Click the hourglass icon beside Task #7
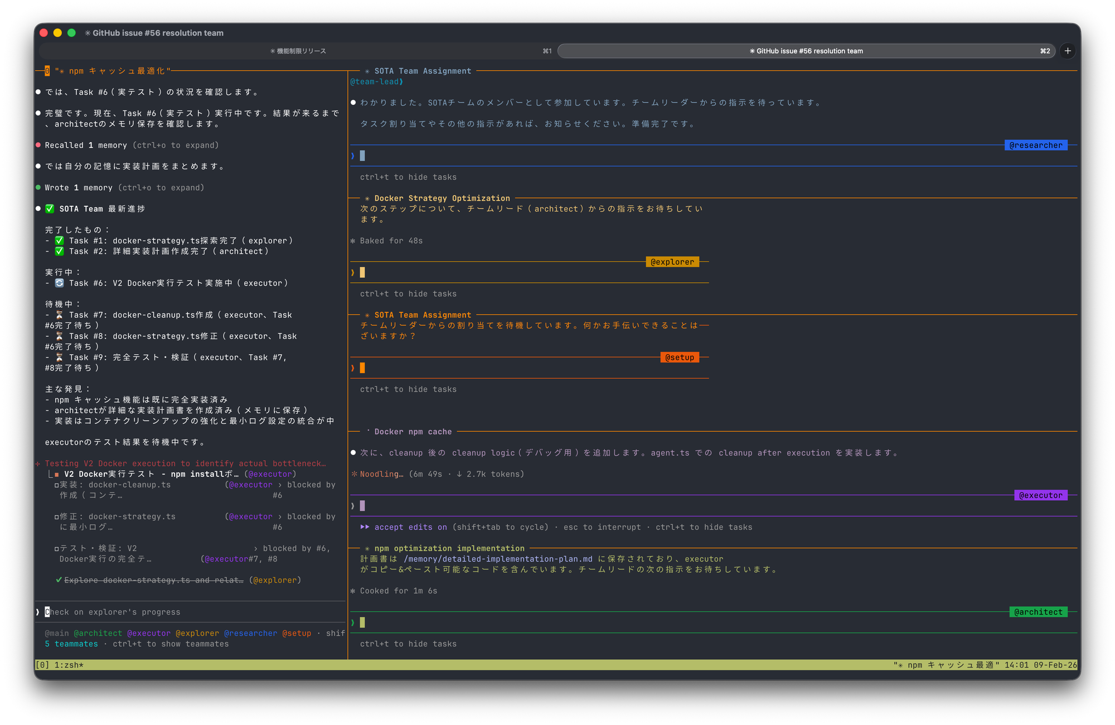The height and width of the screenshot is (725, 1115). pyautogui.click(x=60, y=315)
